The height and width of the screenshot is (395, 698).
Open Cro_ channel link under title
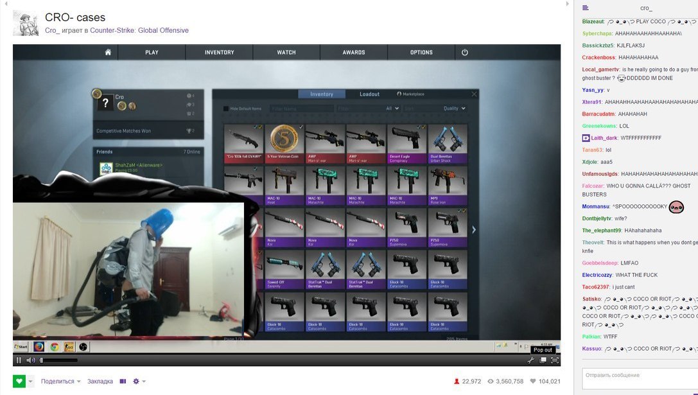point(52,30)
